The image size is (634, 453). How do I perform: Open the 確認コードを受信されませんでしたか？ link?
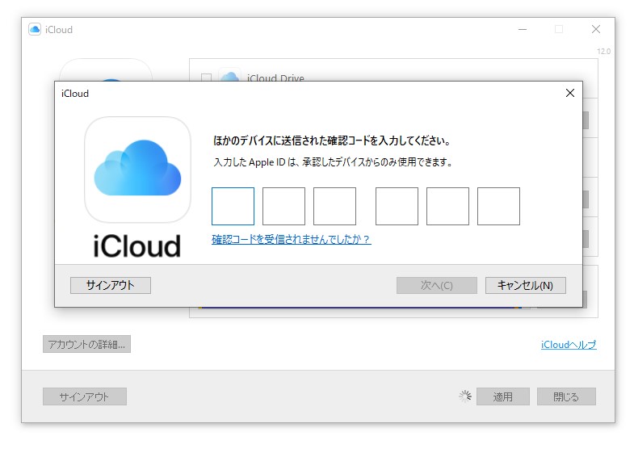tap(291, 240)
